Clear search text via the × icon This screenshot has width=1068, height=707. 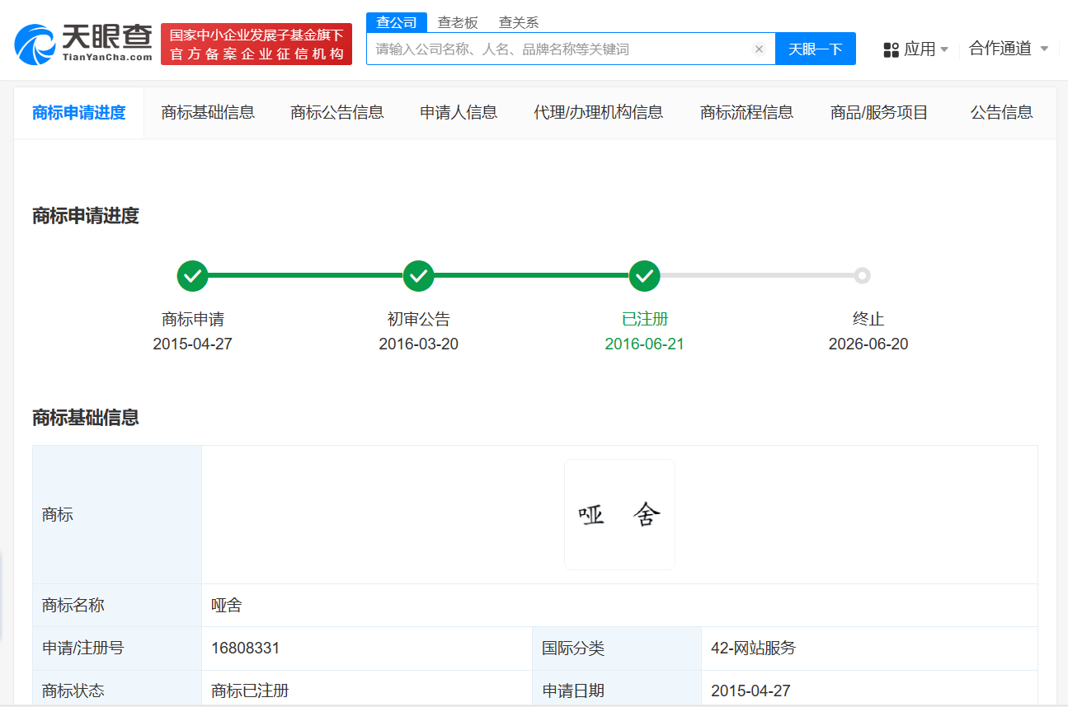coord(759,48)
